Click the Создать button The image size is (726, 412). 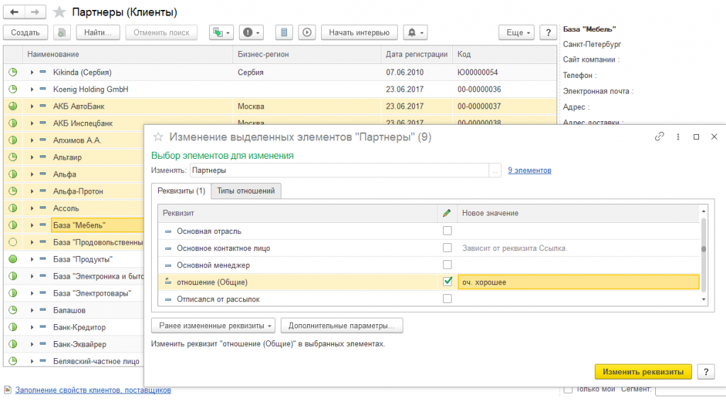tap(26, 33)
